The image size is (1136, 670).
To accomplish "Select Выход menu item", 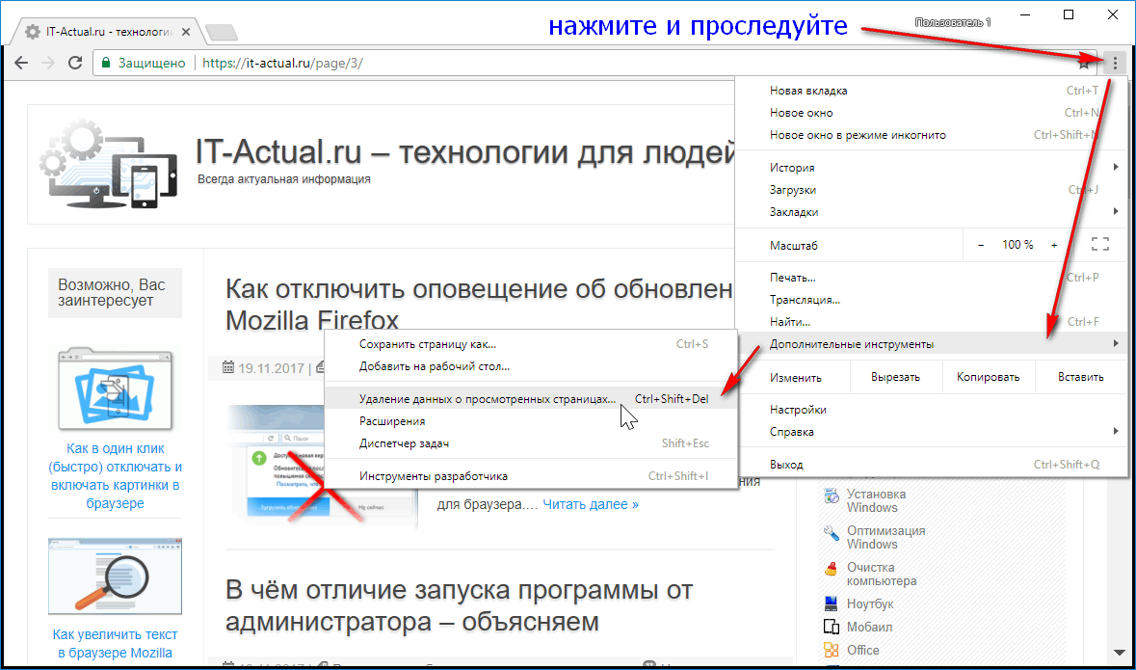I will (931, 464).
